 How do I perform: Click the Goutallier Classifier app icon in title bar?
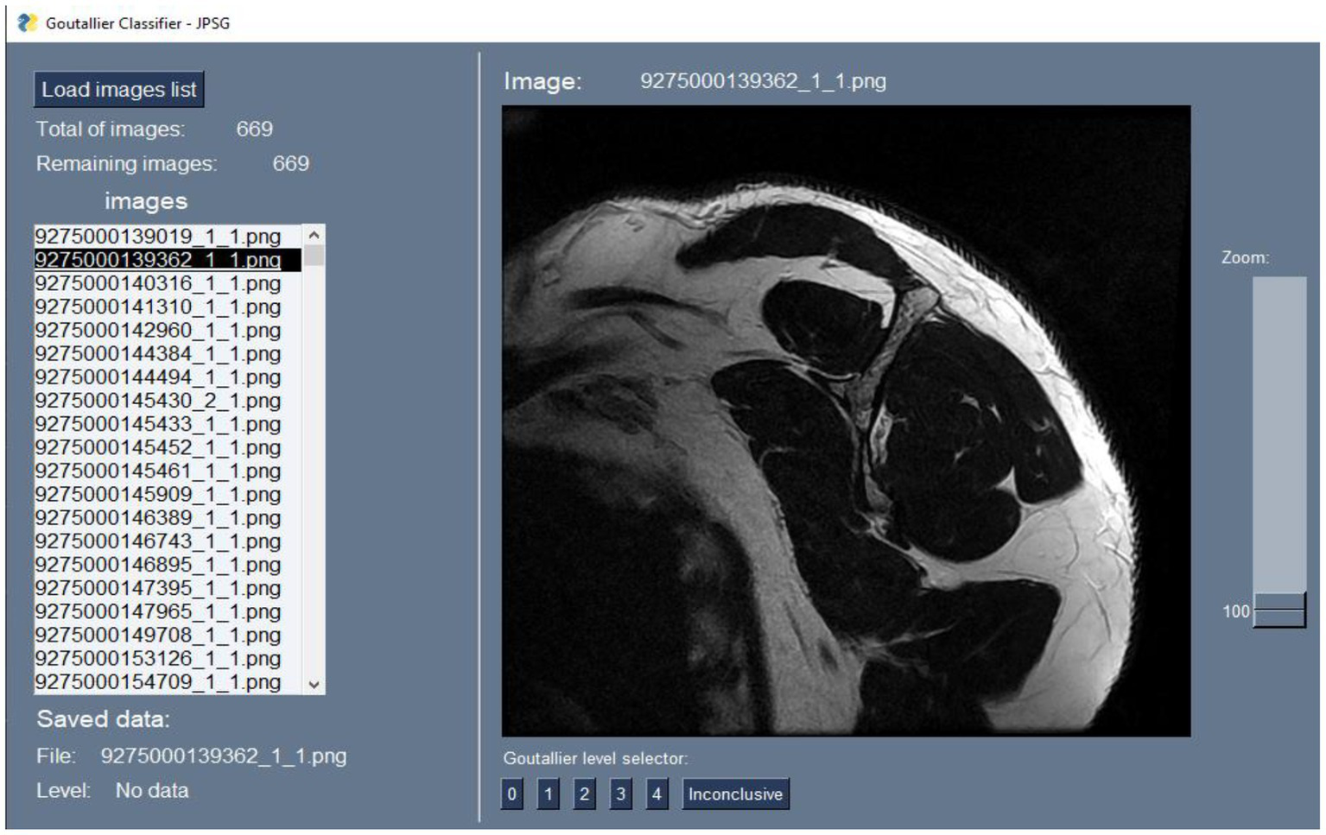pos(28,23)
